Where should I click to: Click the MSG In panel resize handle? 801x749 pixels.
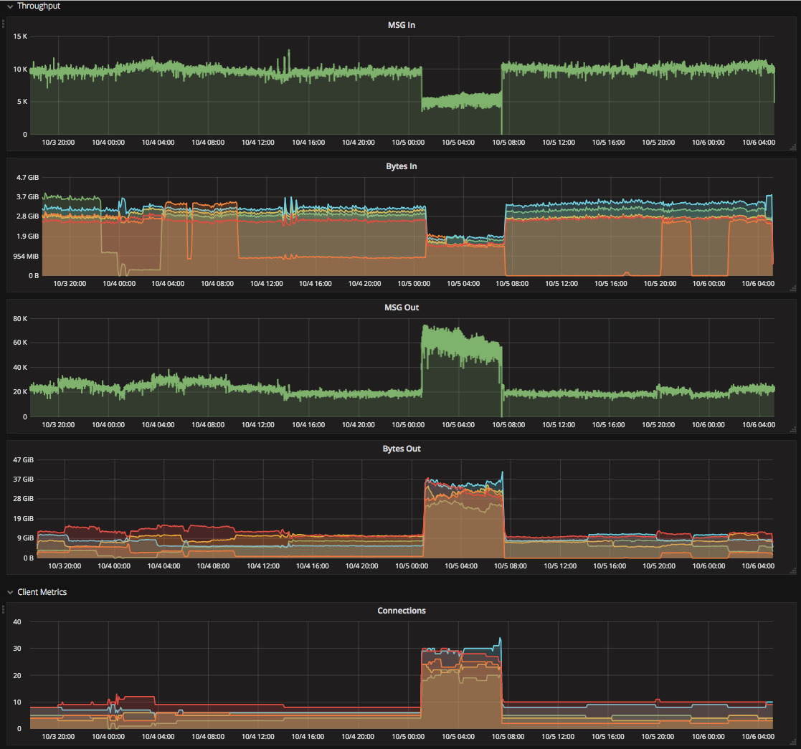[x=793, y=148]
